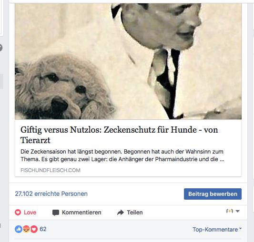
Task: Open the Giftig versus Nutzlos article headline
Action: point(119,135)
